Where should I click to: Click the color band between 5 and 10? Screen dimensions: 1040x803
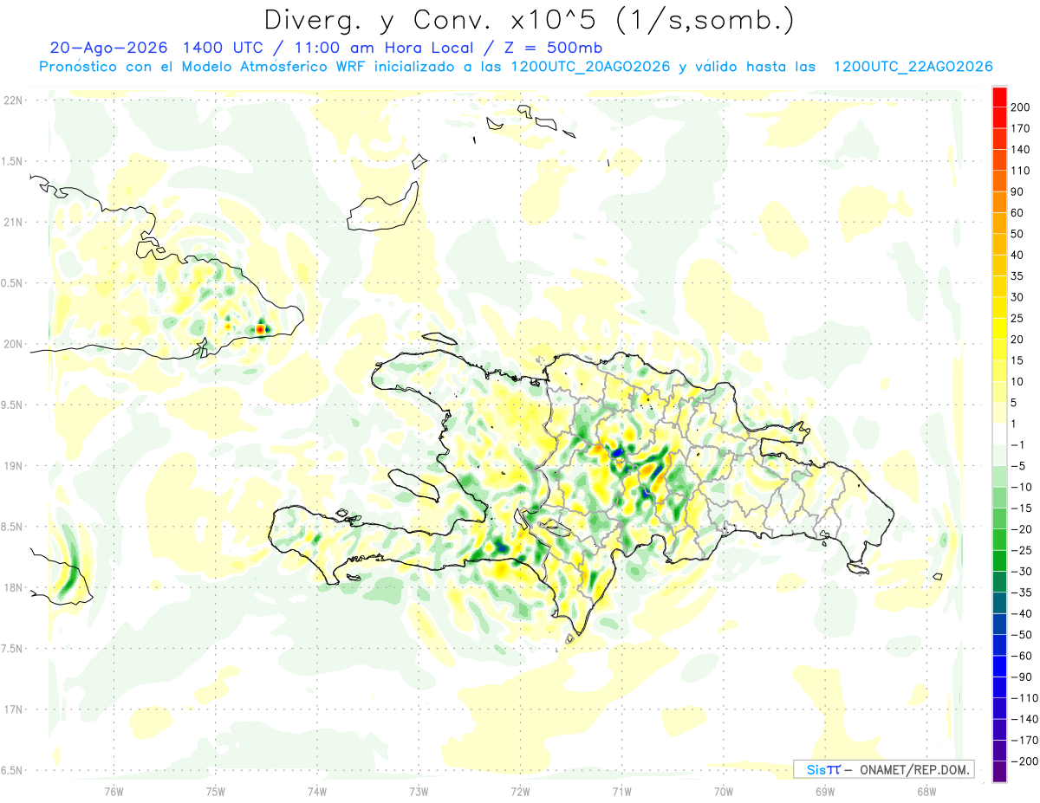pyautogui.click(x=1000, y=392)
